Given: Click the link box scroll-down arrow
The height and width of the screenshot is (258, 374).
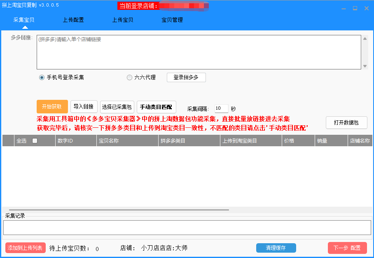Looking at the screenshot, I should pos(365,66).
